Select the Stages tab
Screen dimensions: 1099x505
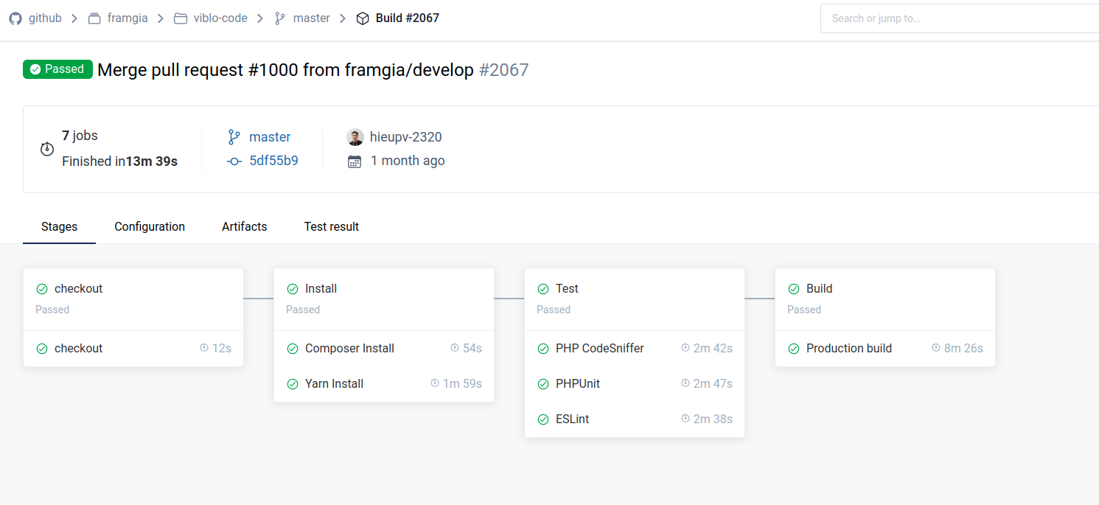point(59,226)
